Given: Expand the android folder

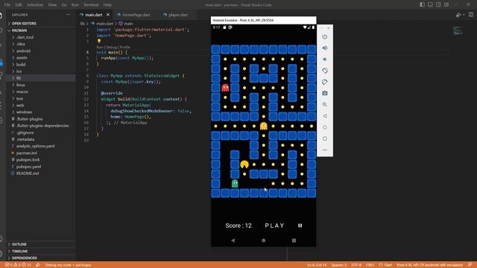Looking at the screenshot, I should click(x=41, y=51).
